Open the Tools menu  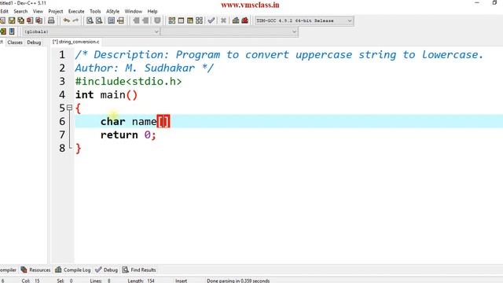tap(95, 11)
